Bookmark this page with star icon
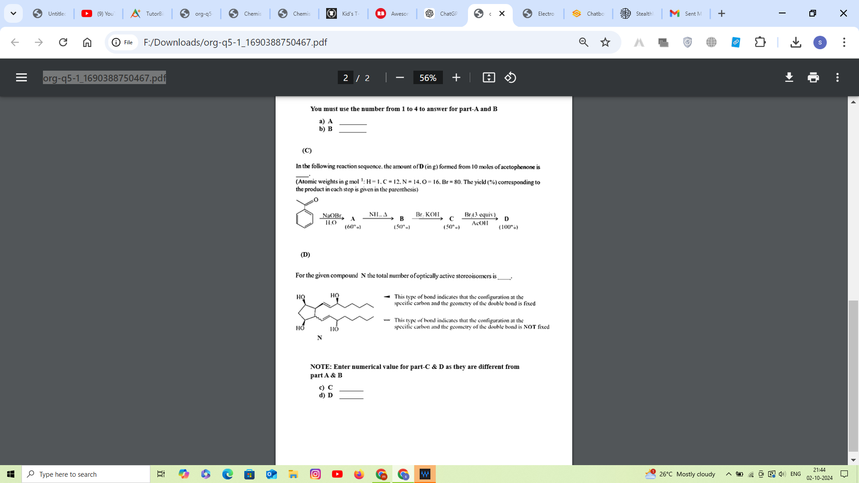The width and height of the screenshot is (859, 483). pos(605,42)
